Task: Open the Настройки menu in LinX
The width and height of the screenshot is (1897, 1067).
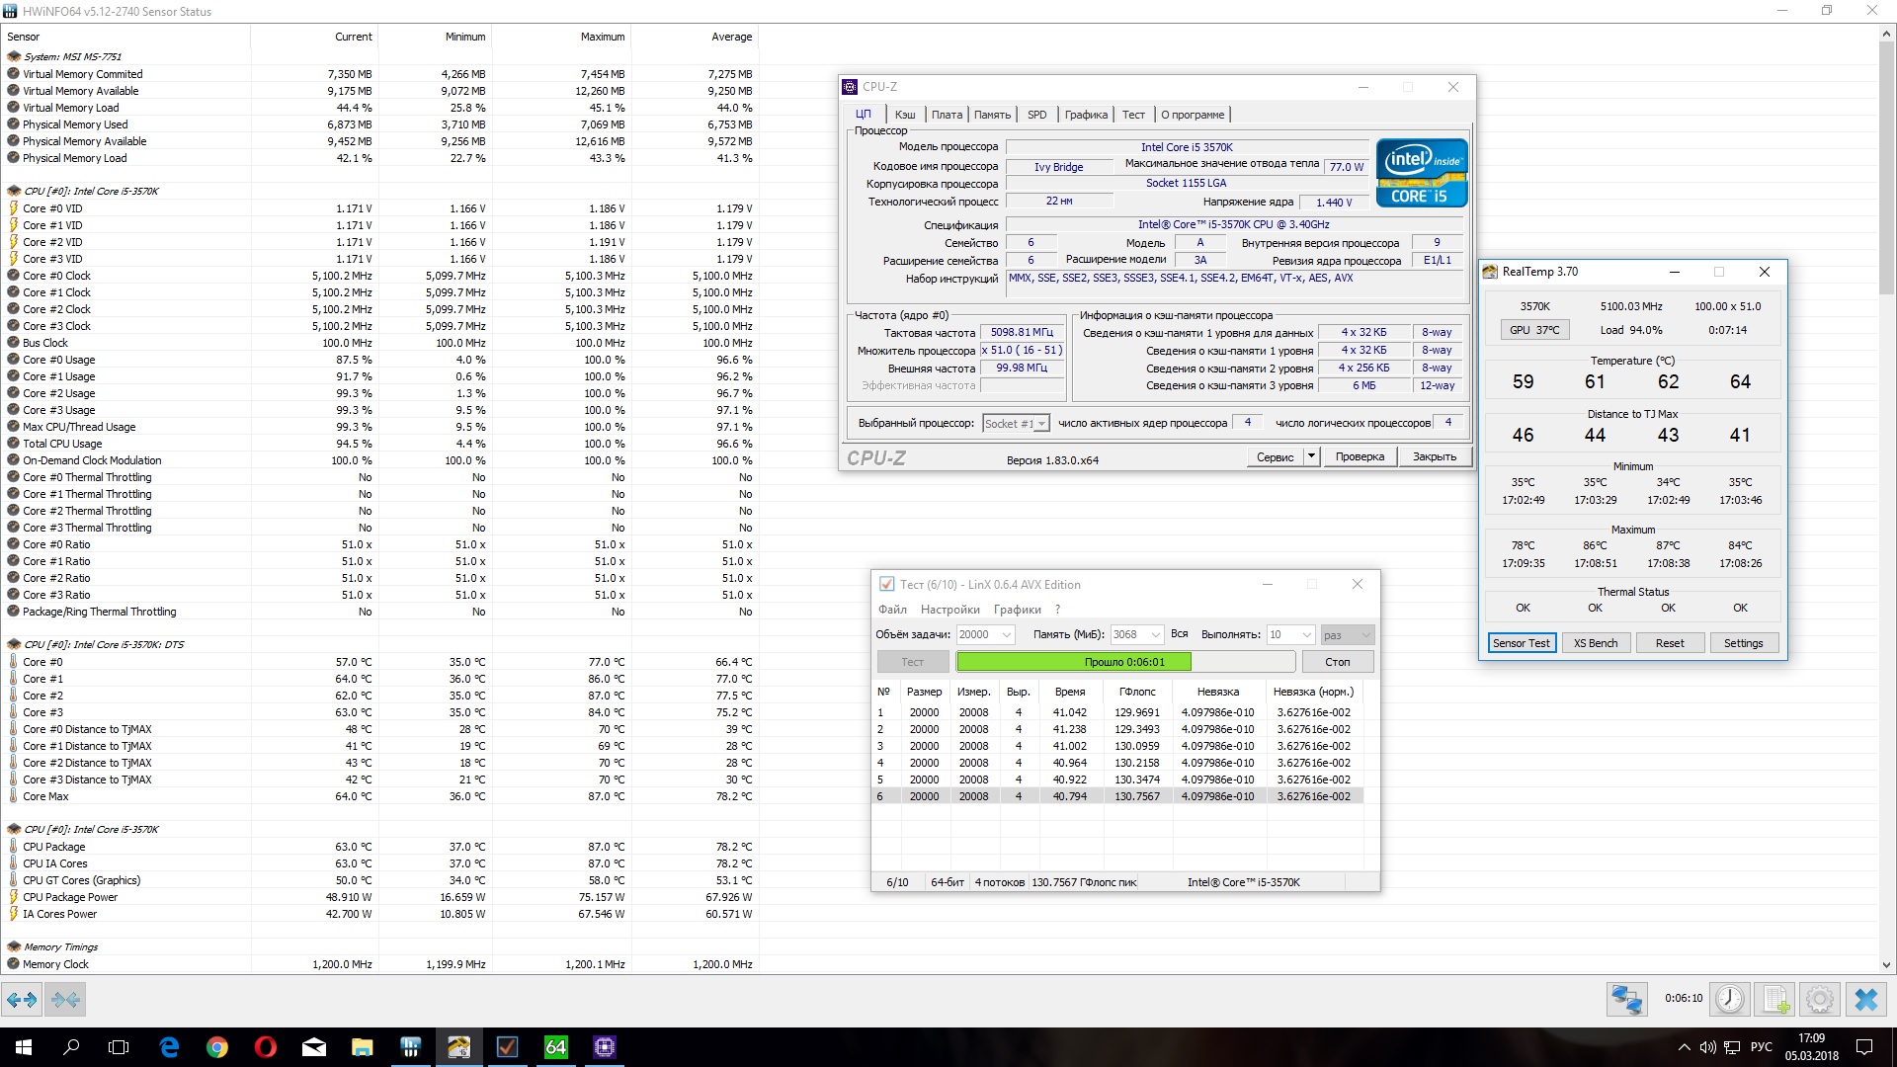Action: pos(949,610)
